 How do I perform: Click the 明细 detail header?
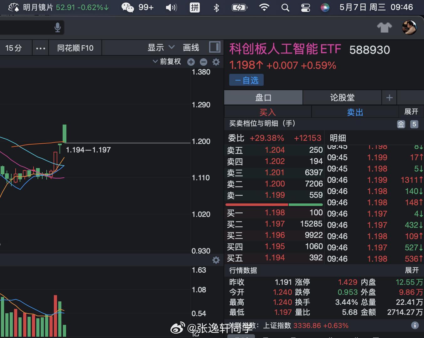tap(338, 138)
